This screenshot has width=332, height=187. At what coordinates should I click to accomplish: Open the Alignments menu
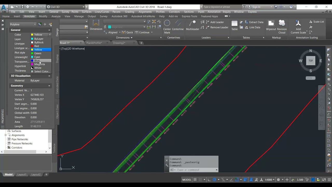pyautogui.click(x=145, y=12)
